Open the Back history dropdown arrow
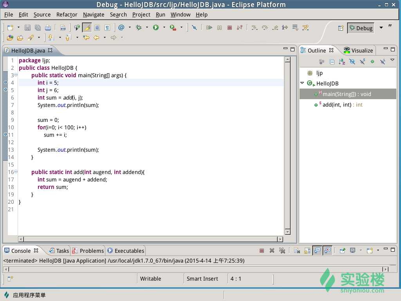401x301 pixels. click(x=105, y=38)
